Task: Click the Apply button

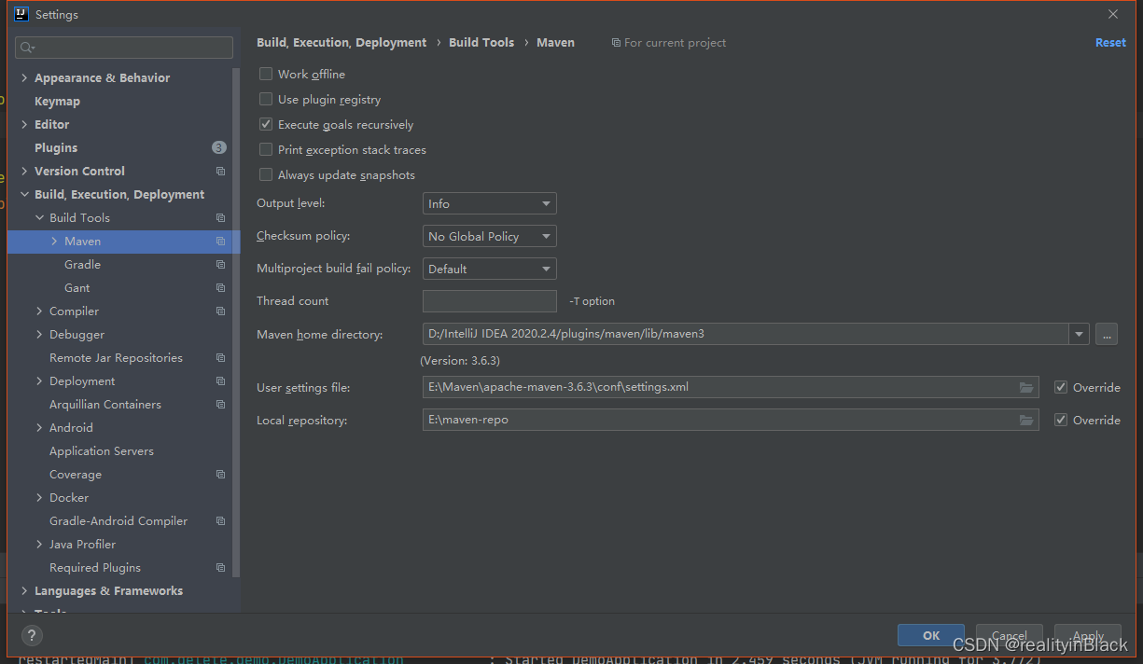Action: coord(1088,635)
